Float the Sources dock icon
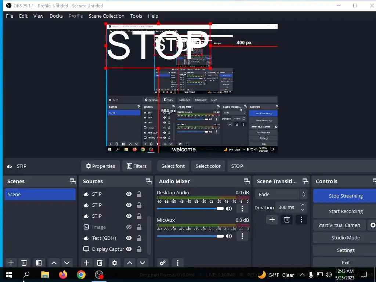Image resolution: width=376 pixels, height=282 pixels. (x=148, y=181)
